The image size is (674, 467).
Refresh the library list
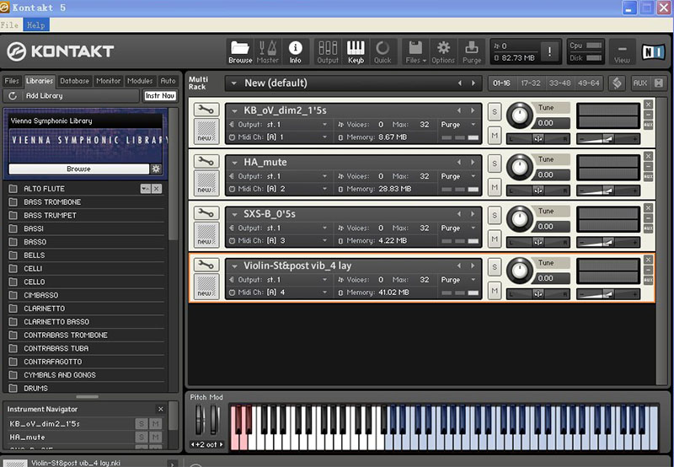tap(13, 96)
